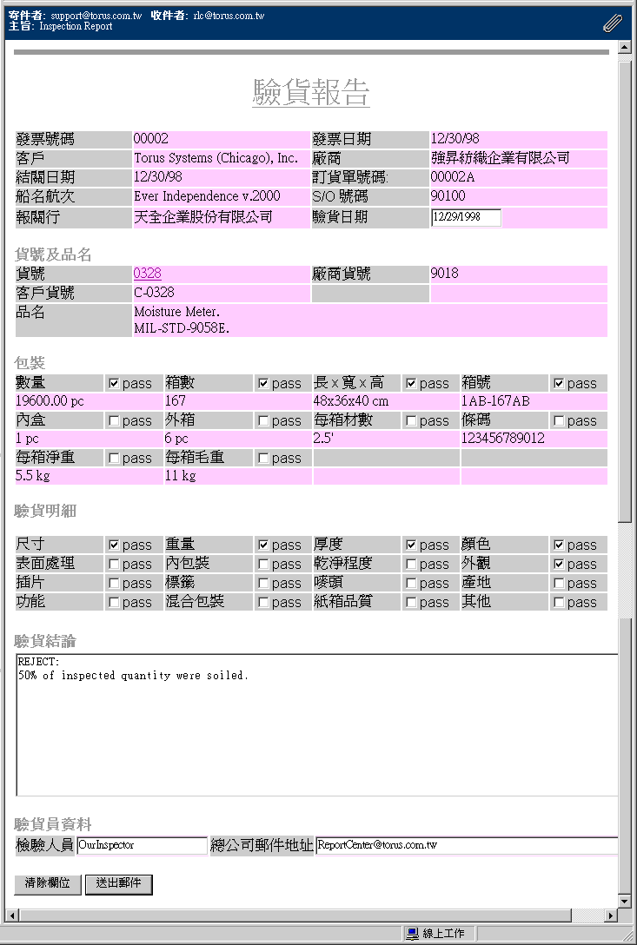This screenshot has width=637, height=945.
Task: Click the vertical scrollbar down arrow
Action: [625, 902]
